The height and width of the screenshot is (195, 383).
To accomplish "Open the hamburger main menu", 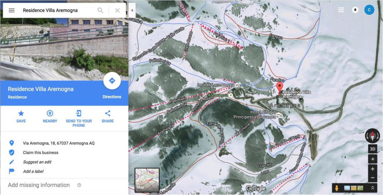I will pyautogui.click(x=12, y=10).
